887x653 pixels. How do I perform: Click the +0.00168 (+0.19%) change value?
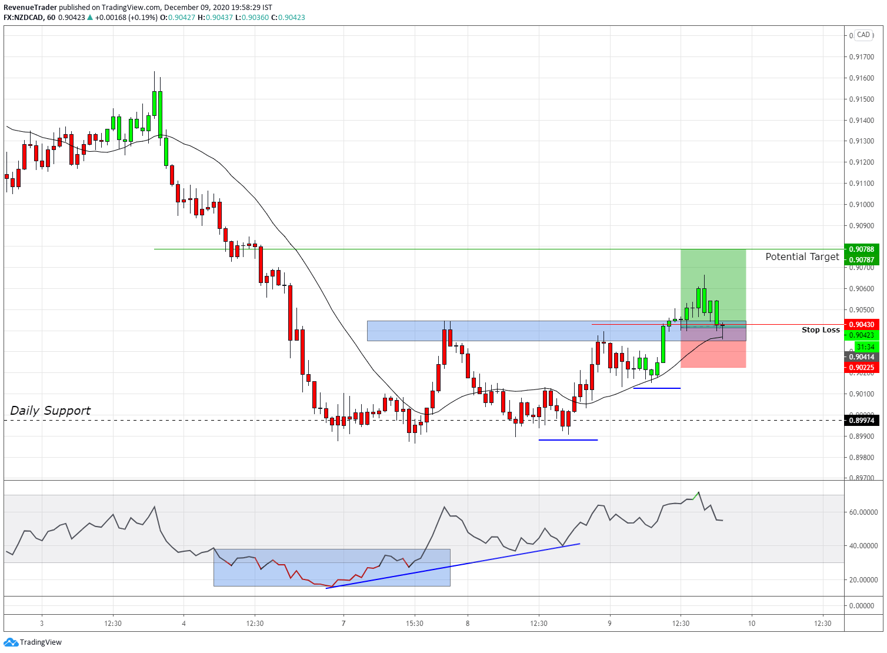pyautogui.click(x=126, y=18)
